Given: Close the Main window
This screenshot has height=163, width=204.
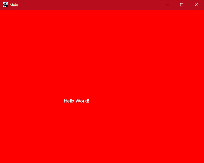Looking at the screenshot, I should [196, 5].
